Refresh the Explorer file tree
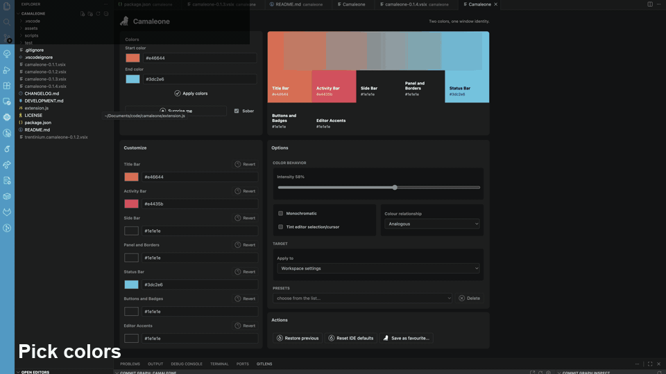666x374 pixels. 98,14
